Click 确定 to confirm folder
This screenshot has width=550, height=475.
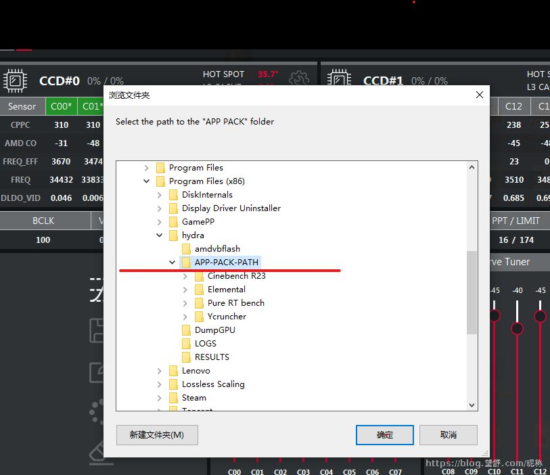click(385, 435)
